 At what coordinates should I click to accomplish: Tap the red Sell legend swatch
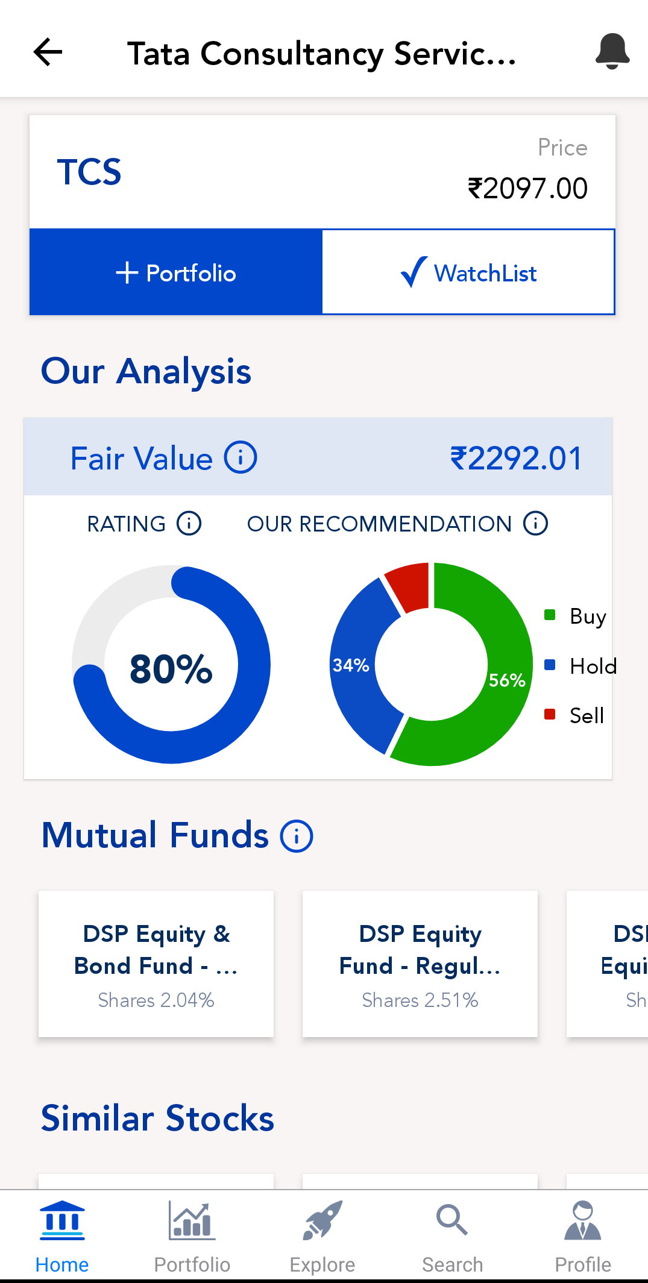[550, 714]
